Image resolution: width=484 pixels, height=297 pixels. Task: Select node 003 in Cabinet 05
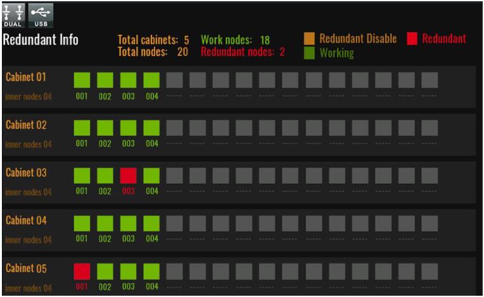128,271
